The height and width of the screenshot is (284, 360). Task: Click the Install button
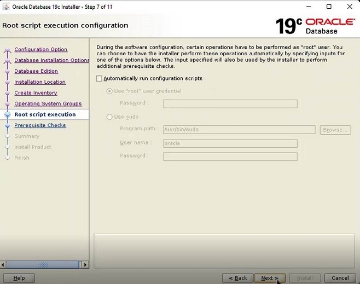tap(305, 278)
